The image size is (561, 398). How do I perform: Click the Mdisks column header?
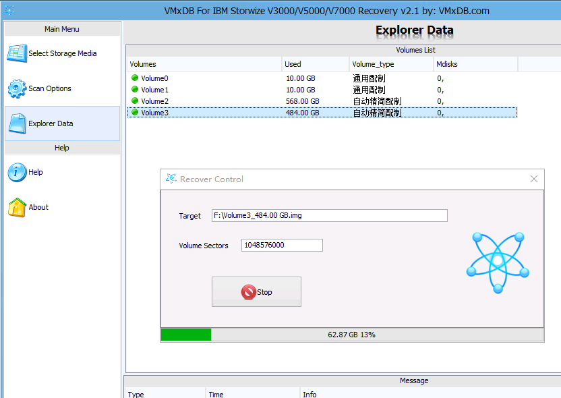pos(475,64)
